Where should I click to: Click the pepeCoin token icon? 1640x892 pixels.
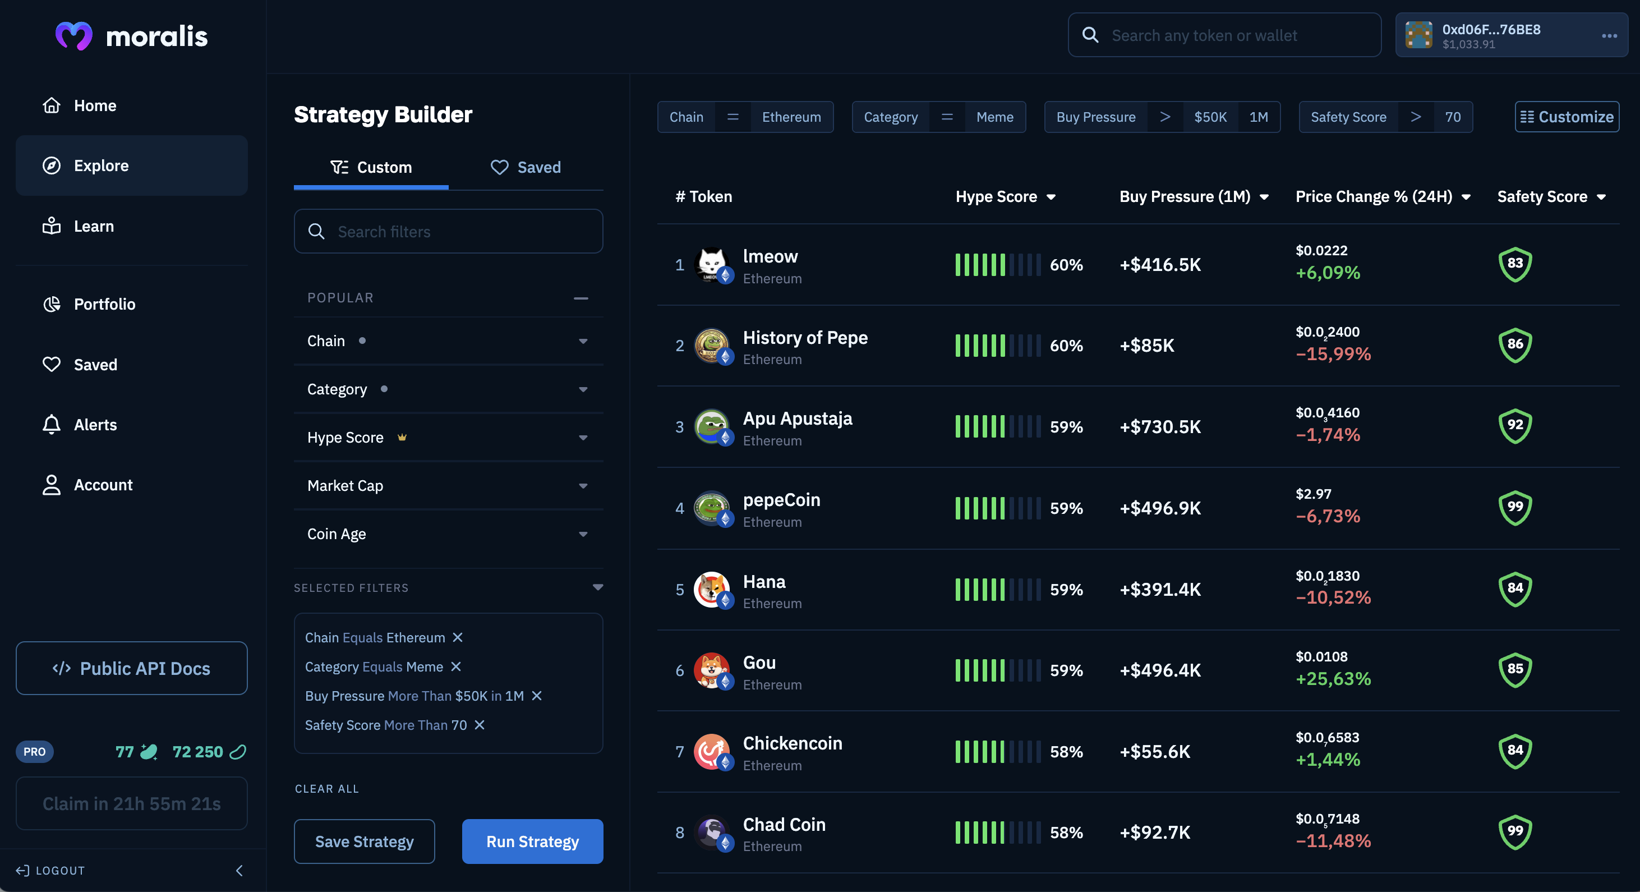[x=712, y=508]
